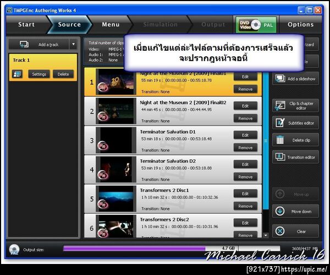Click the Track 1 thumbnail icon
Viewport: 330px width, 275px height.
pos(17,74)
